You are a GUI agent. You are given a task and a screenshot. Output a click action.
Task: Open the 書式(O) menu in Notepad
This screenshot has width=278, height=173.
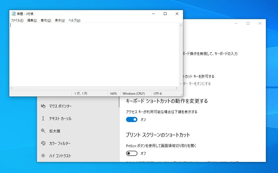tap(46, 20)
